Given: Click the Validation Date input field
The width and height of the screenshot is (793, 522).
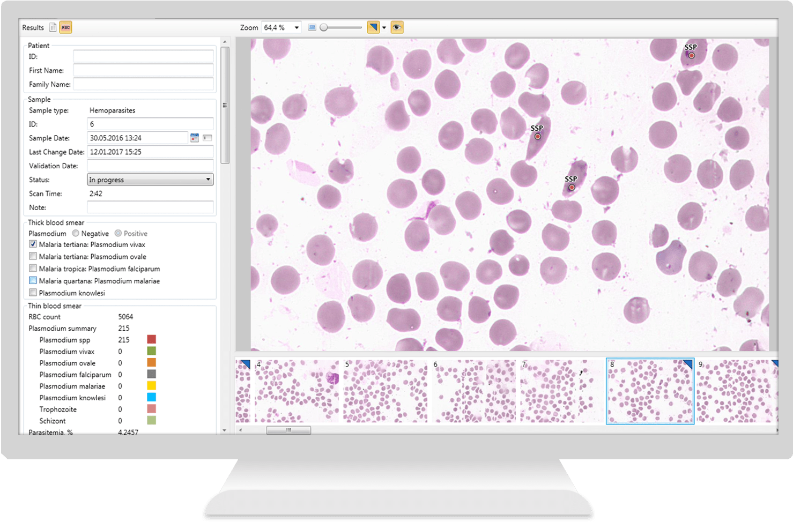Looking at the screenshot, I should click(150, 166).
